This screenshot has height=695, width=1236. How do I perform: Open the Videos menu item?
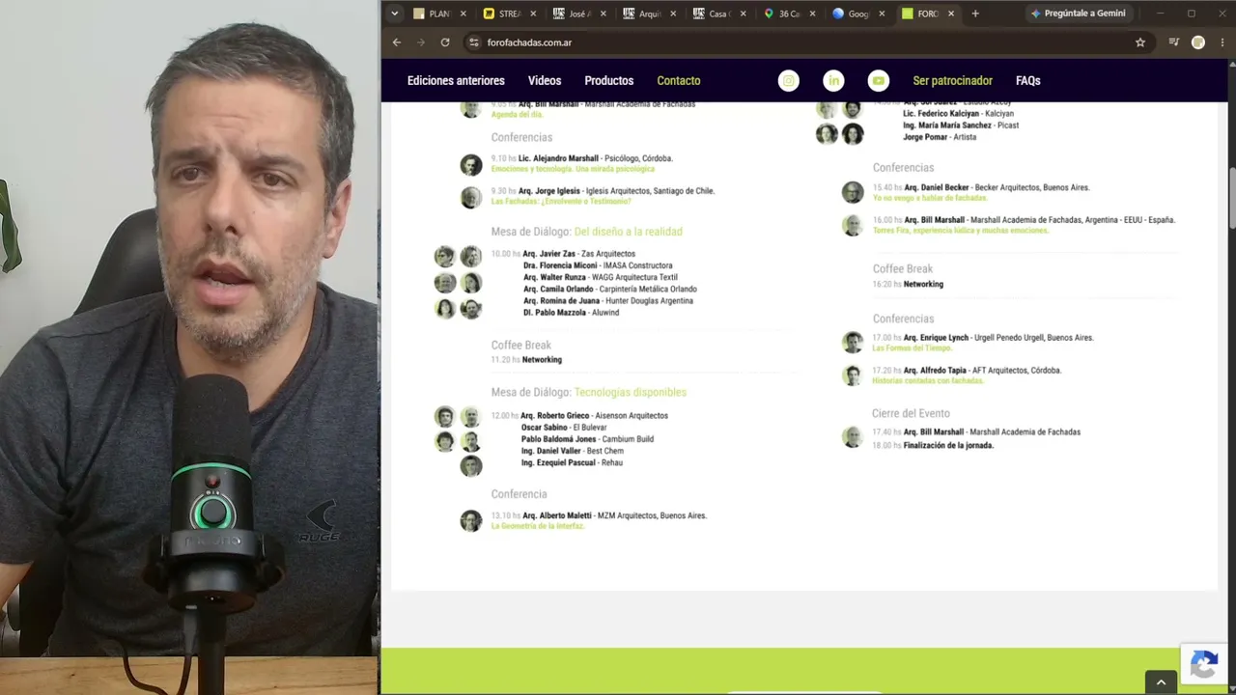(x=545, y=81)
